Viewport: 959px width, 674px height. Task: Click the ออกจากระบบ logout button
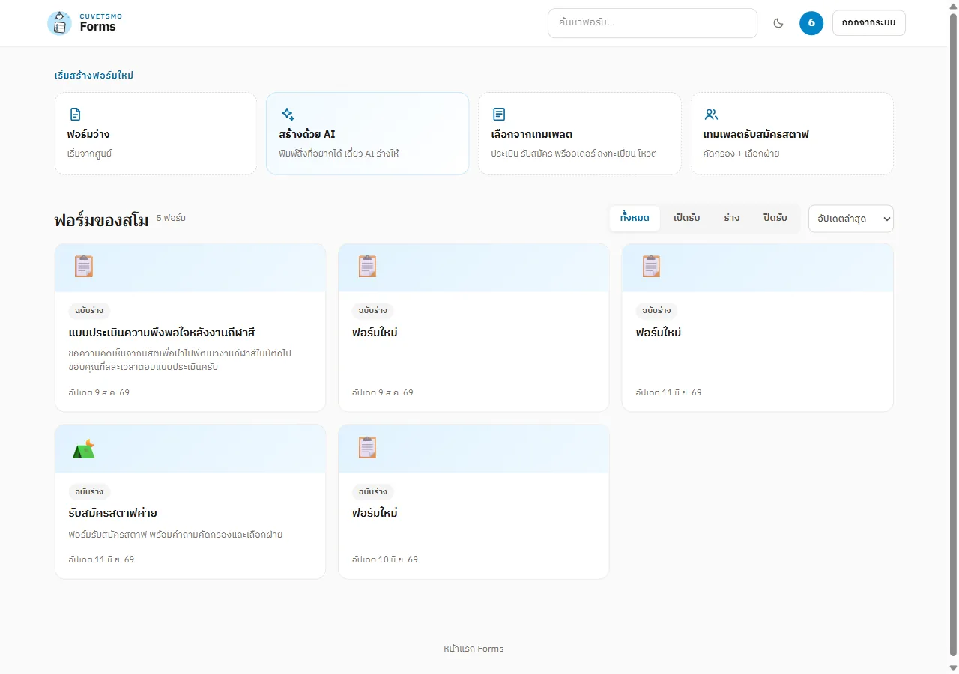(869, 23)
